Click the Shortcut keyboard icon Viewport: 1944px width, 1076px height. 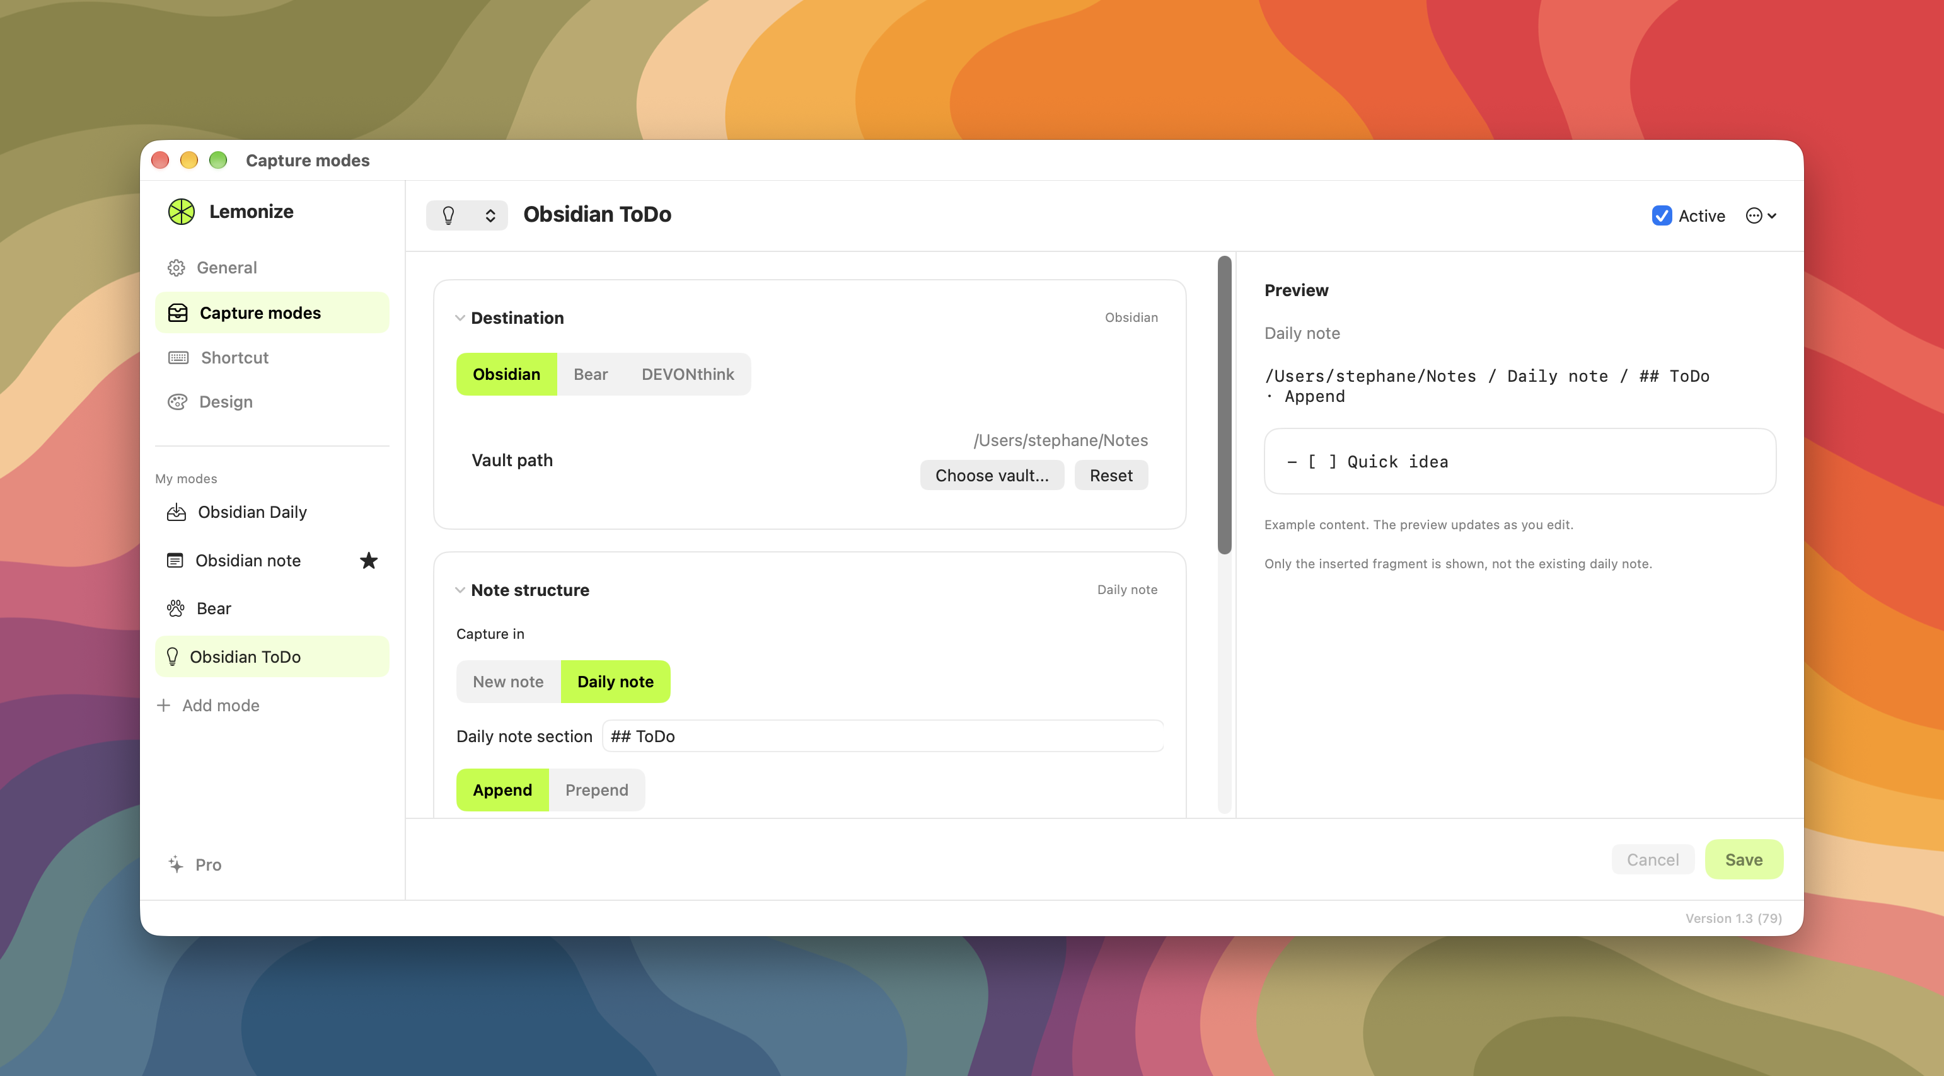coord(179,357)
